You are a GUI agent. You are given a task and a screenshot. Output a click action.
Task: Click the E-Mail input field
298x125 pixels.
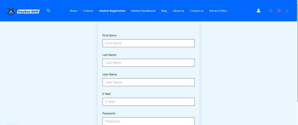[x=148, y=102]
